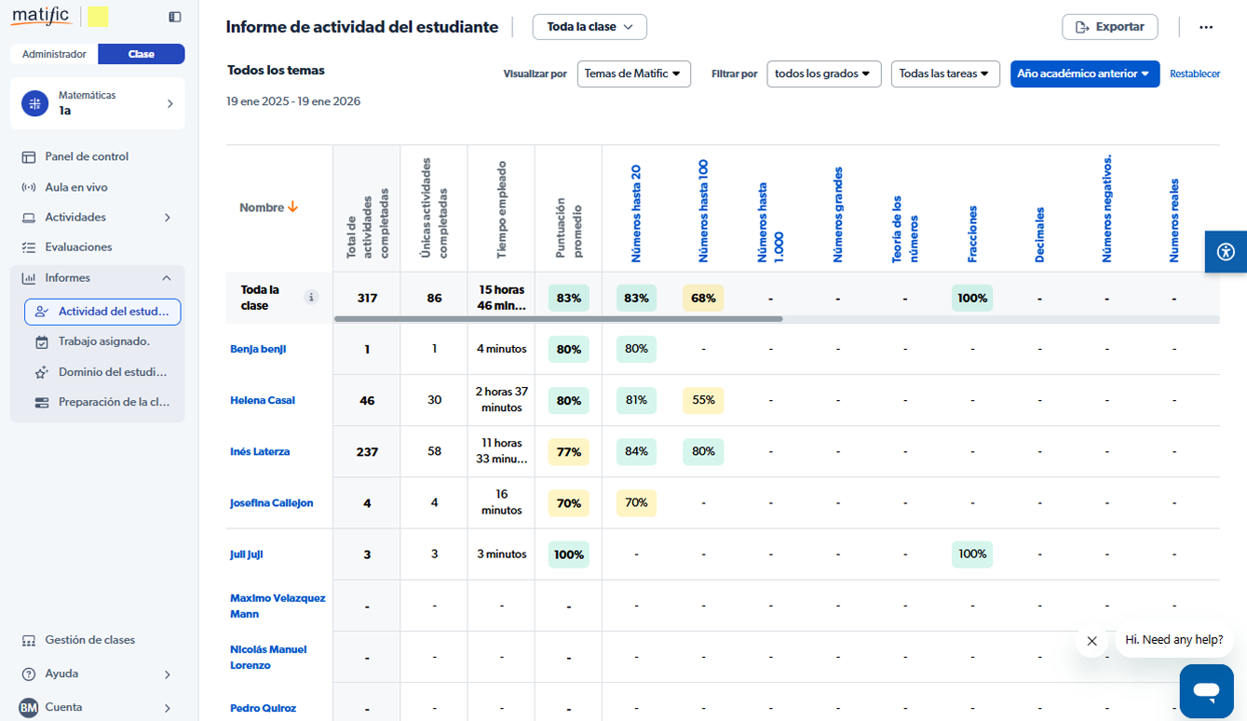Collapse the Informes menu section

[x=167, y=278]
